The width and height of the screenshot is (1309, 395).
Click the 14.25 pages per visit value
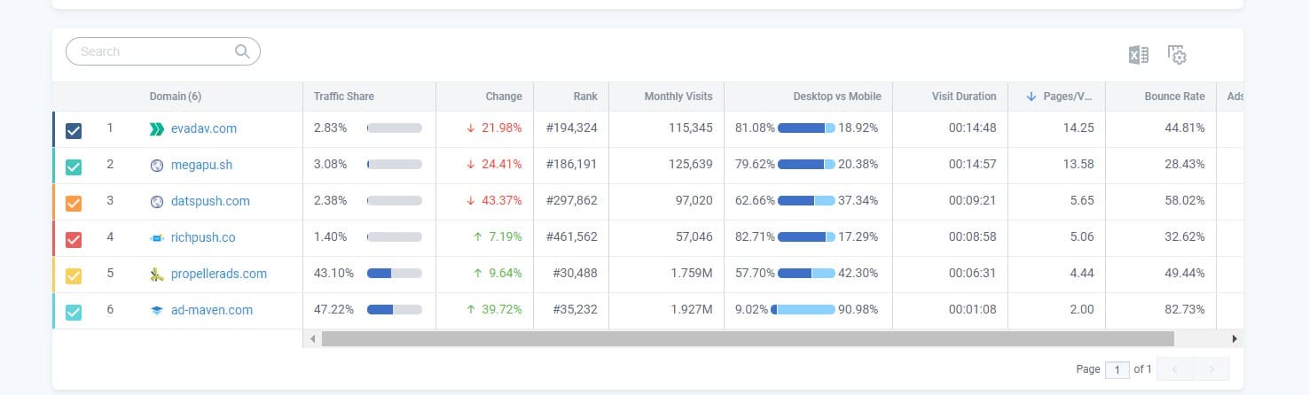(x=1079, y=128)
